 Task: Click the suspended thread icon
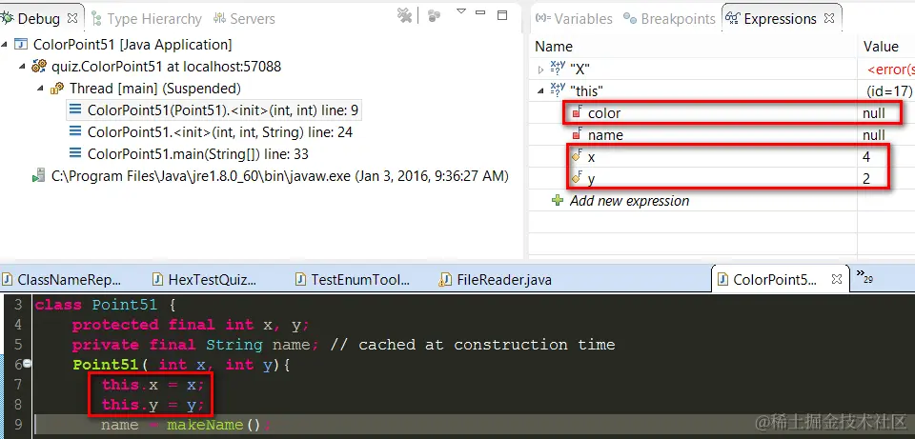click(x=57, y=89)
